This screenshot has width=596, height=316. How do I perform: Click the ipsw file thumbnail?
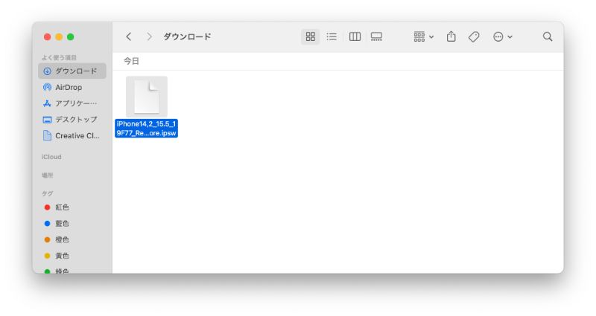coord(147,97)
